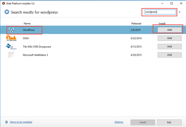The width and height of the screenshot is (186, 127).
Task: Add OWA to install list
Action: click(169, 38)
